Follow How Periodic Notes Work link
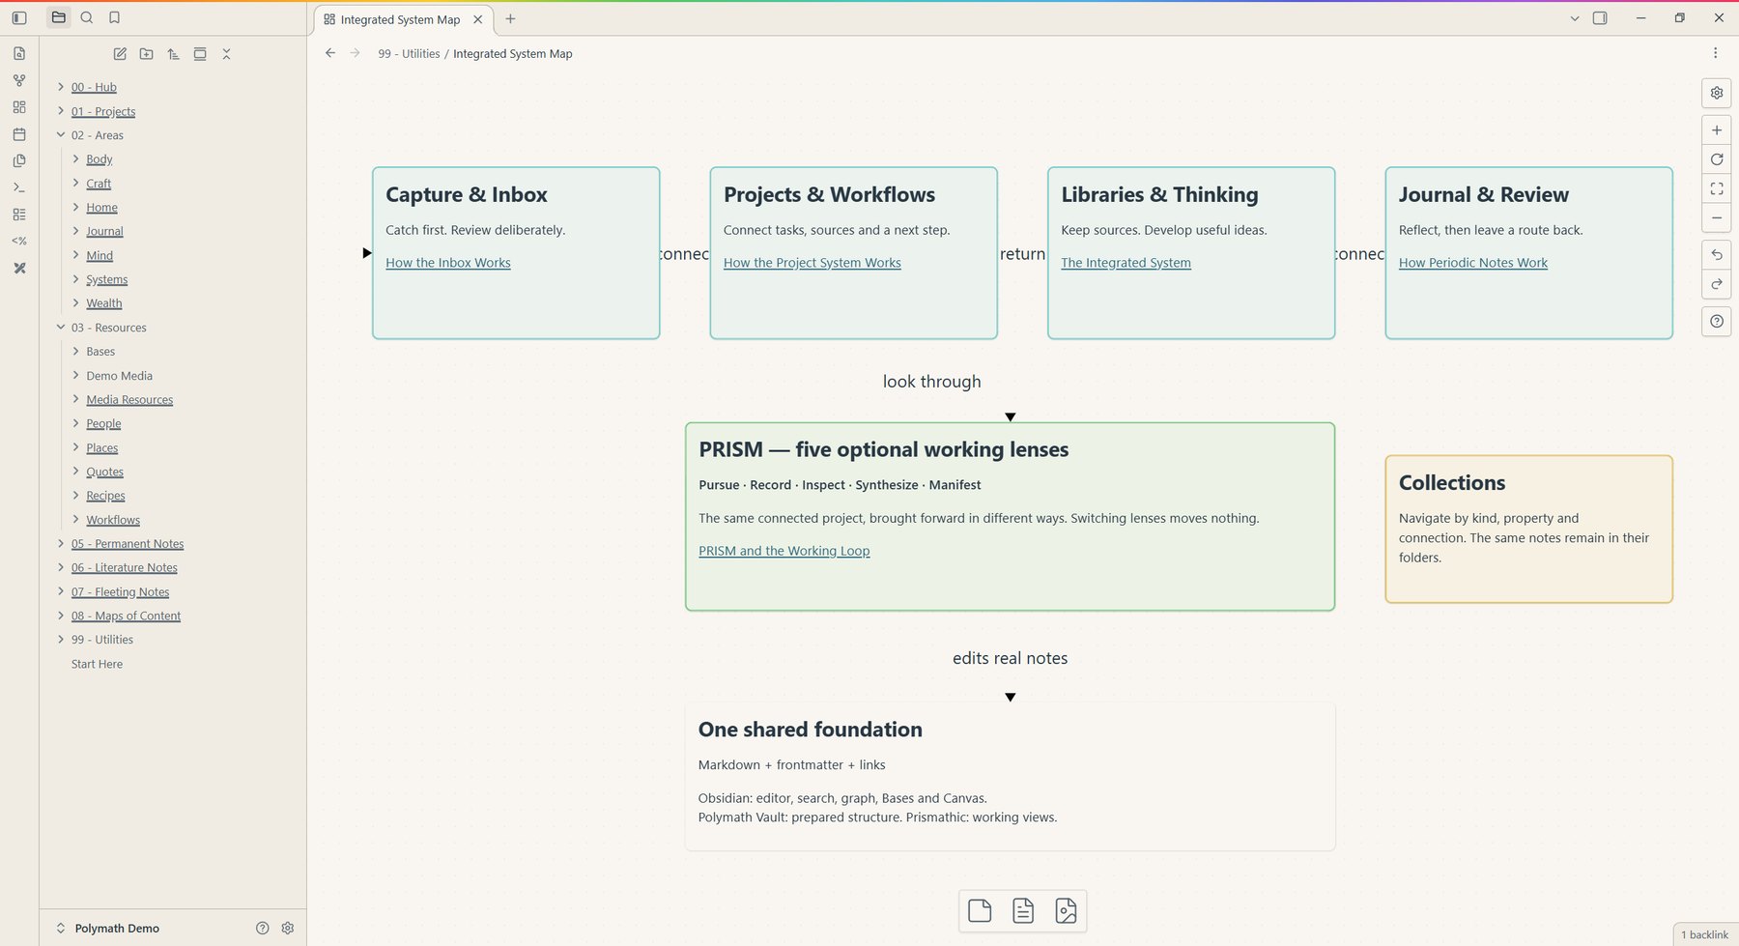This screenshot has width=1739, height=946. 1473,263
